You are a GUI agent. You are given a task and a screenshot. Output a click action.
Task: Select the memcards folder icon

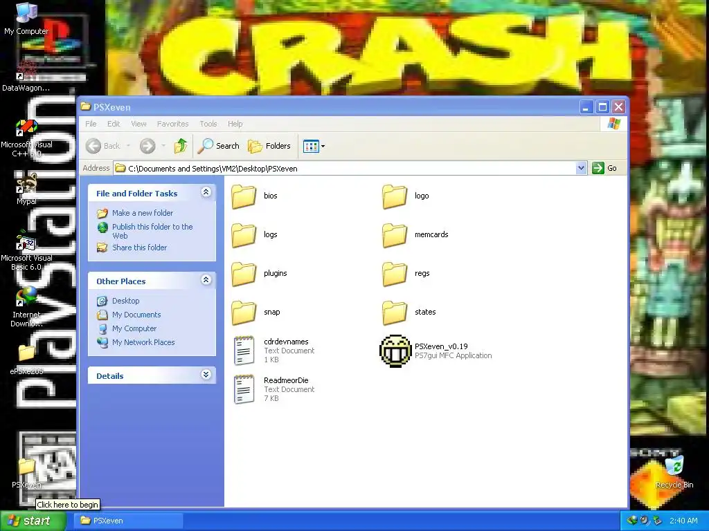click(x=395, y=235)
